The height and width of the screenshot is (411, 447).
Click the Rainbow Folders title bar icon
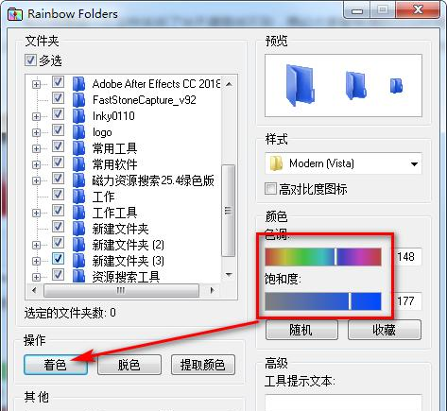[14, 14]
